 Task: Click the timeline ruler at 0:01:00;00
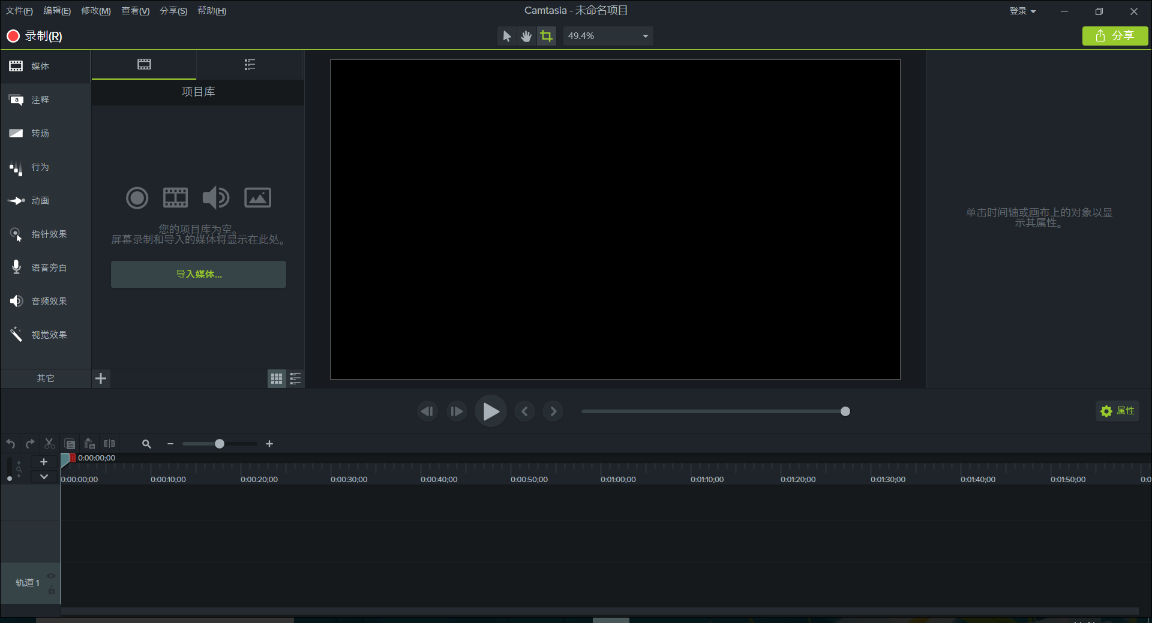[x=618, y=479]
